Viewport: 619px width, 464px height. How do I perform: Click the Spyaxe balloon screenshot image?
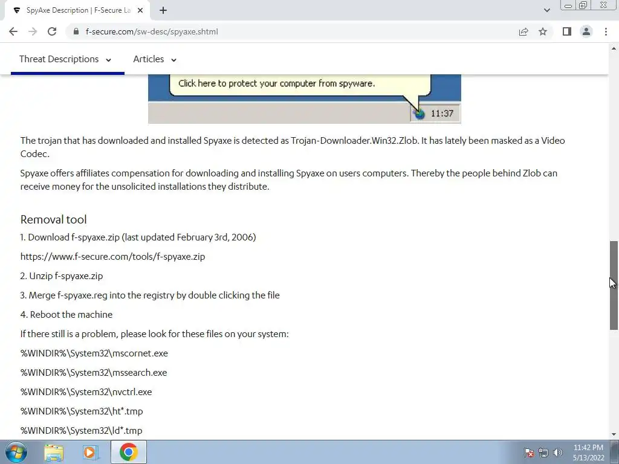tap(305, 99)
